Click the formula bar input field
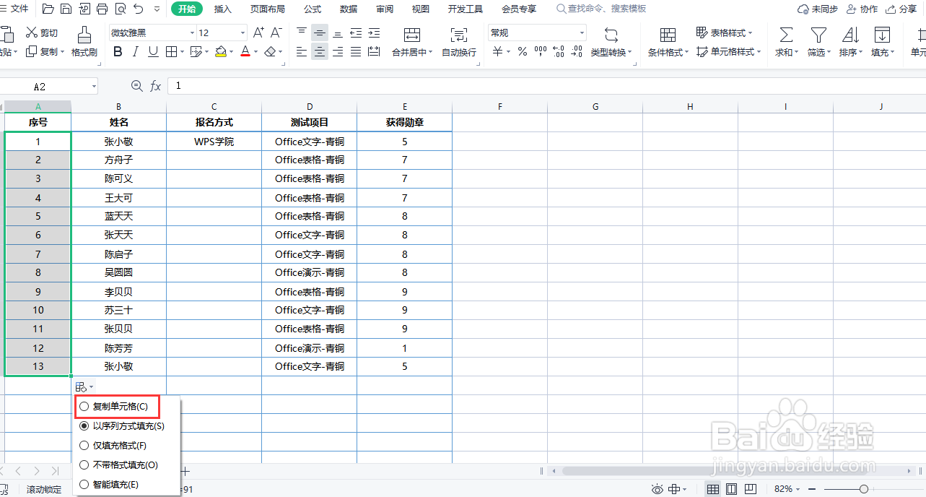926x497 pixels. (546, 86)
